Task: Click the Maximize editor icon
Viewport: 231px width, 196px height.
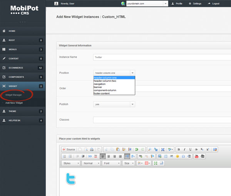Action: point(156,163)
